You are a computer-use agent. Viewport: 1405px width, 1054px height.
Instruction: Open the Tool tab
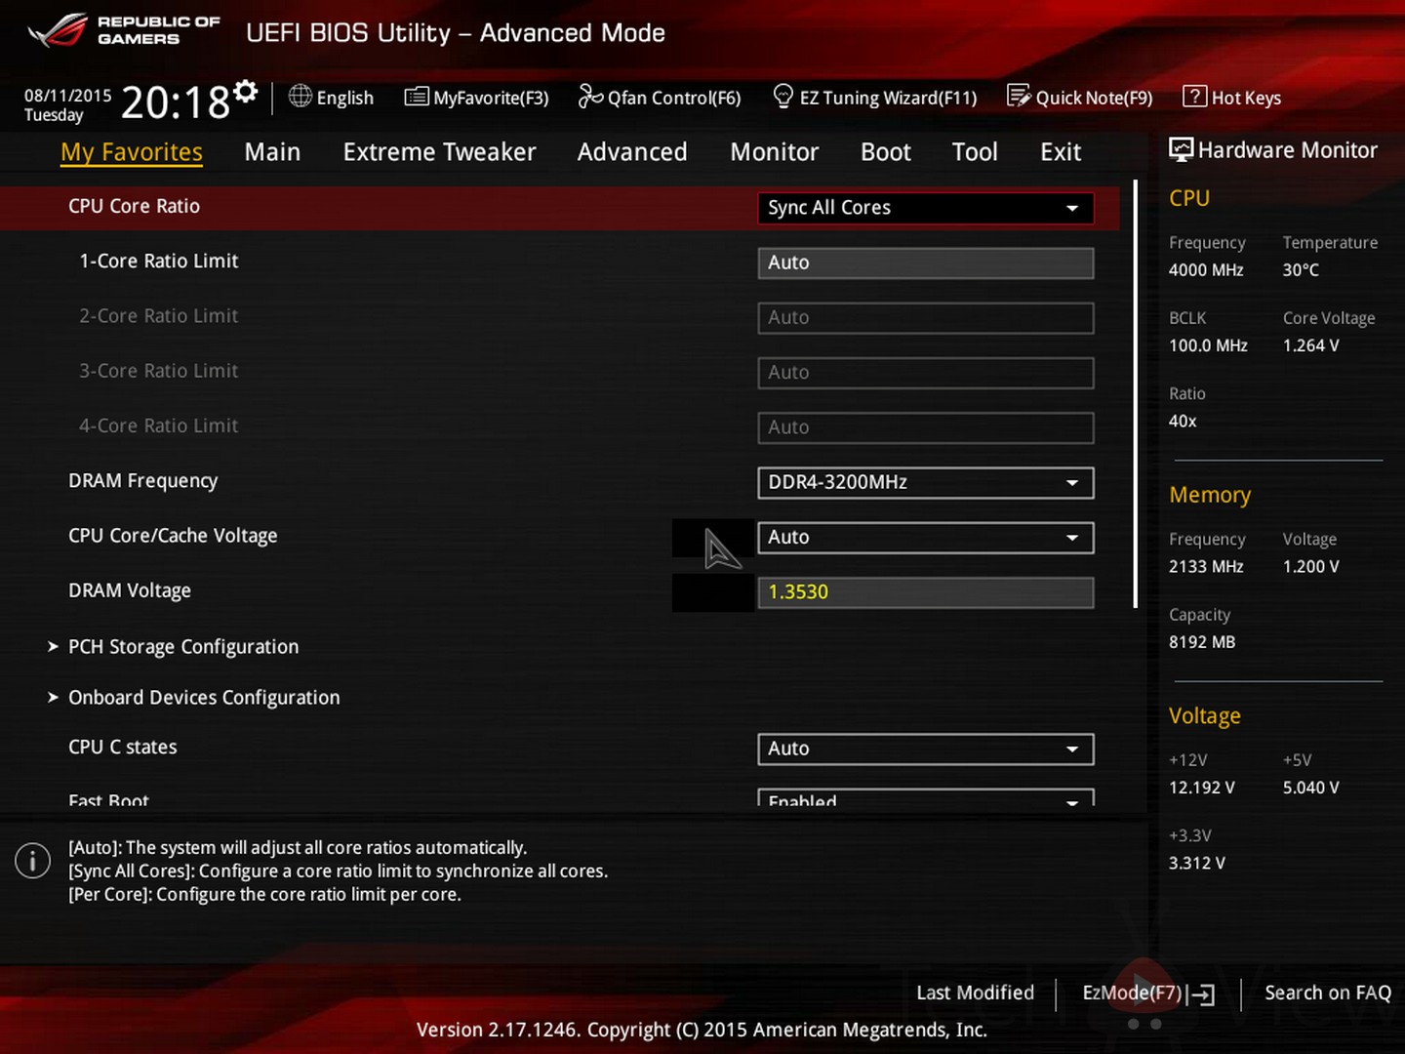(x=975, y=152)
